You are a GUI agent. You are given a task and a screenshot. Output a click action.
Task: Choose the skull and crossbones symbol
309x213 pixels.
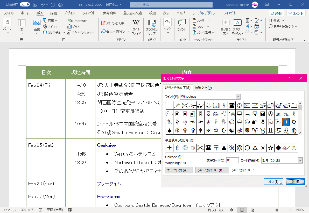tap(263, 122)
